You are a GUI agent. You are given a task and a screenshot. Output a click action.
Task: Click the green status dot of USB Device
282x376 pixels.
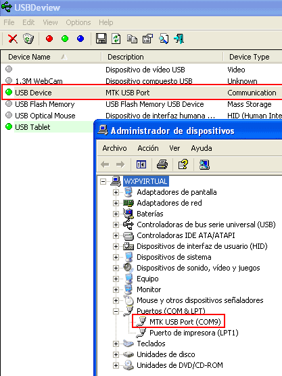pos(9,92)
